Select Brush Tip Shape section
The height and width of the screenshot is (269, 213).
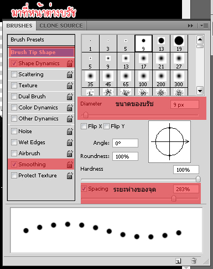pos(41,52)
